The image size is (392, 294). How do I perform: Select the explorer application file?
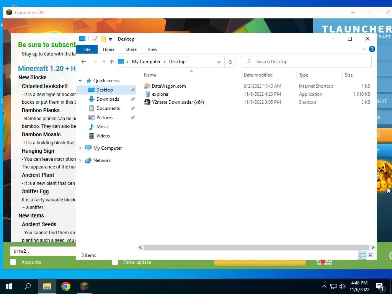pyautogui.click(x=160, y=94)
